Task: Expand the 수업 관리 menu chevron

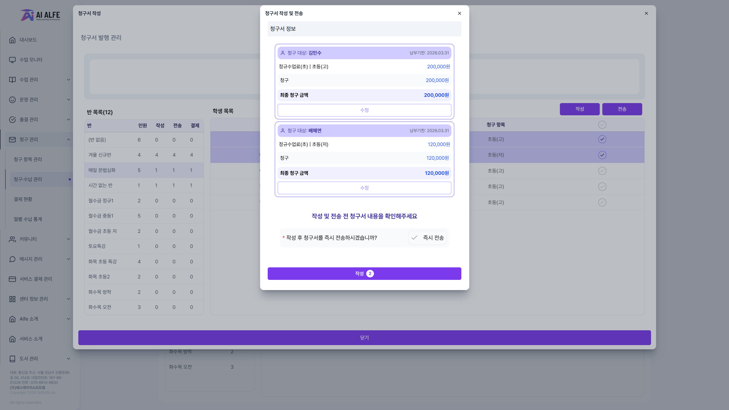Action: pyautogui.click(x=68, y=80)
